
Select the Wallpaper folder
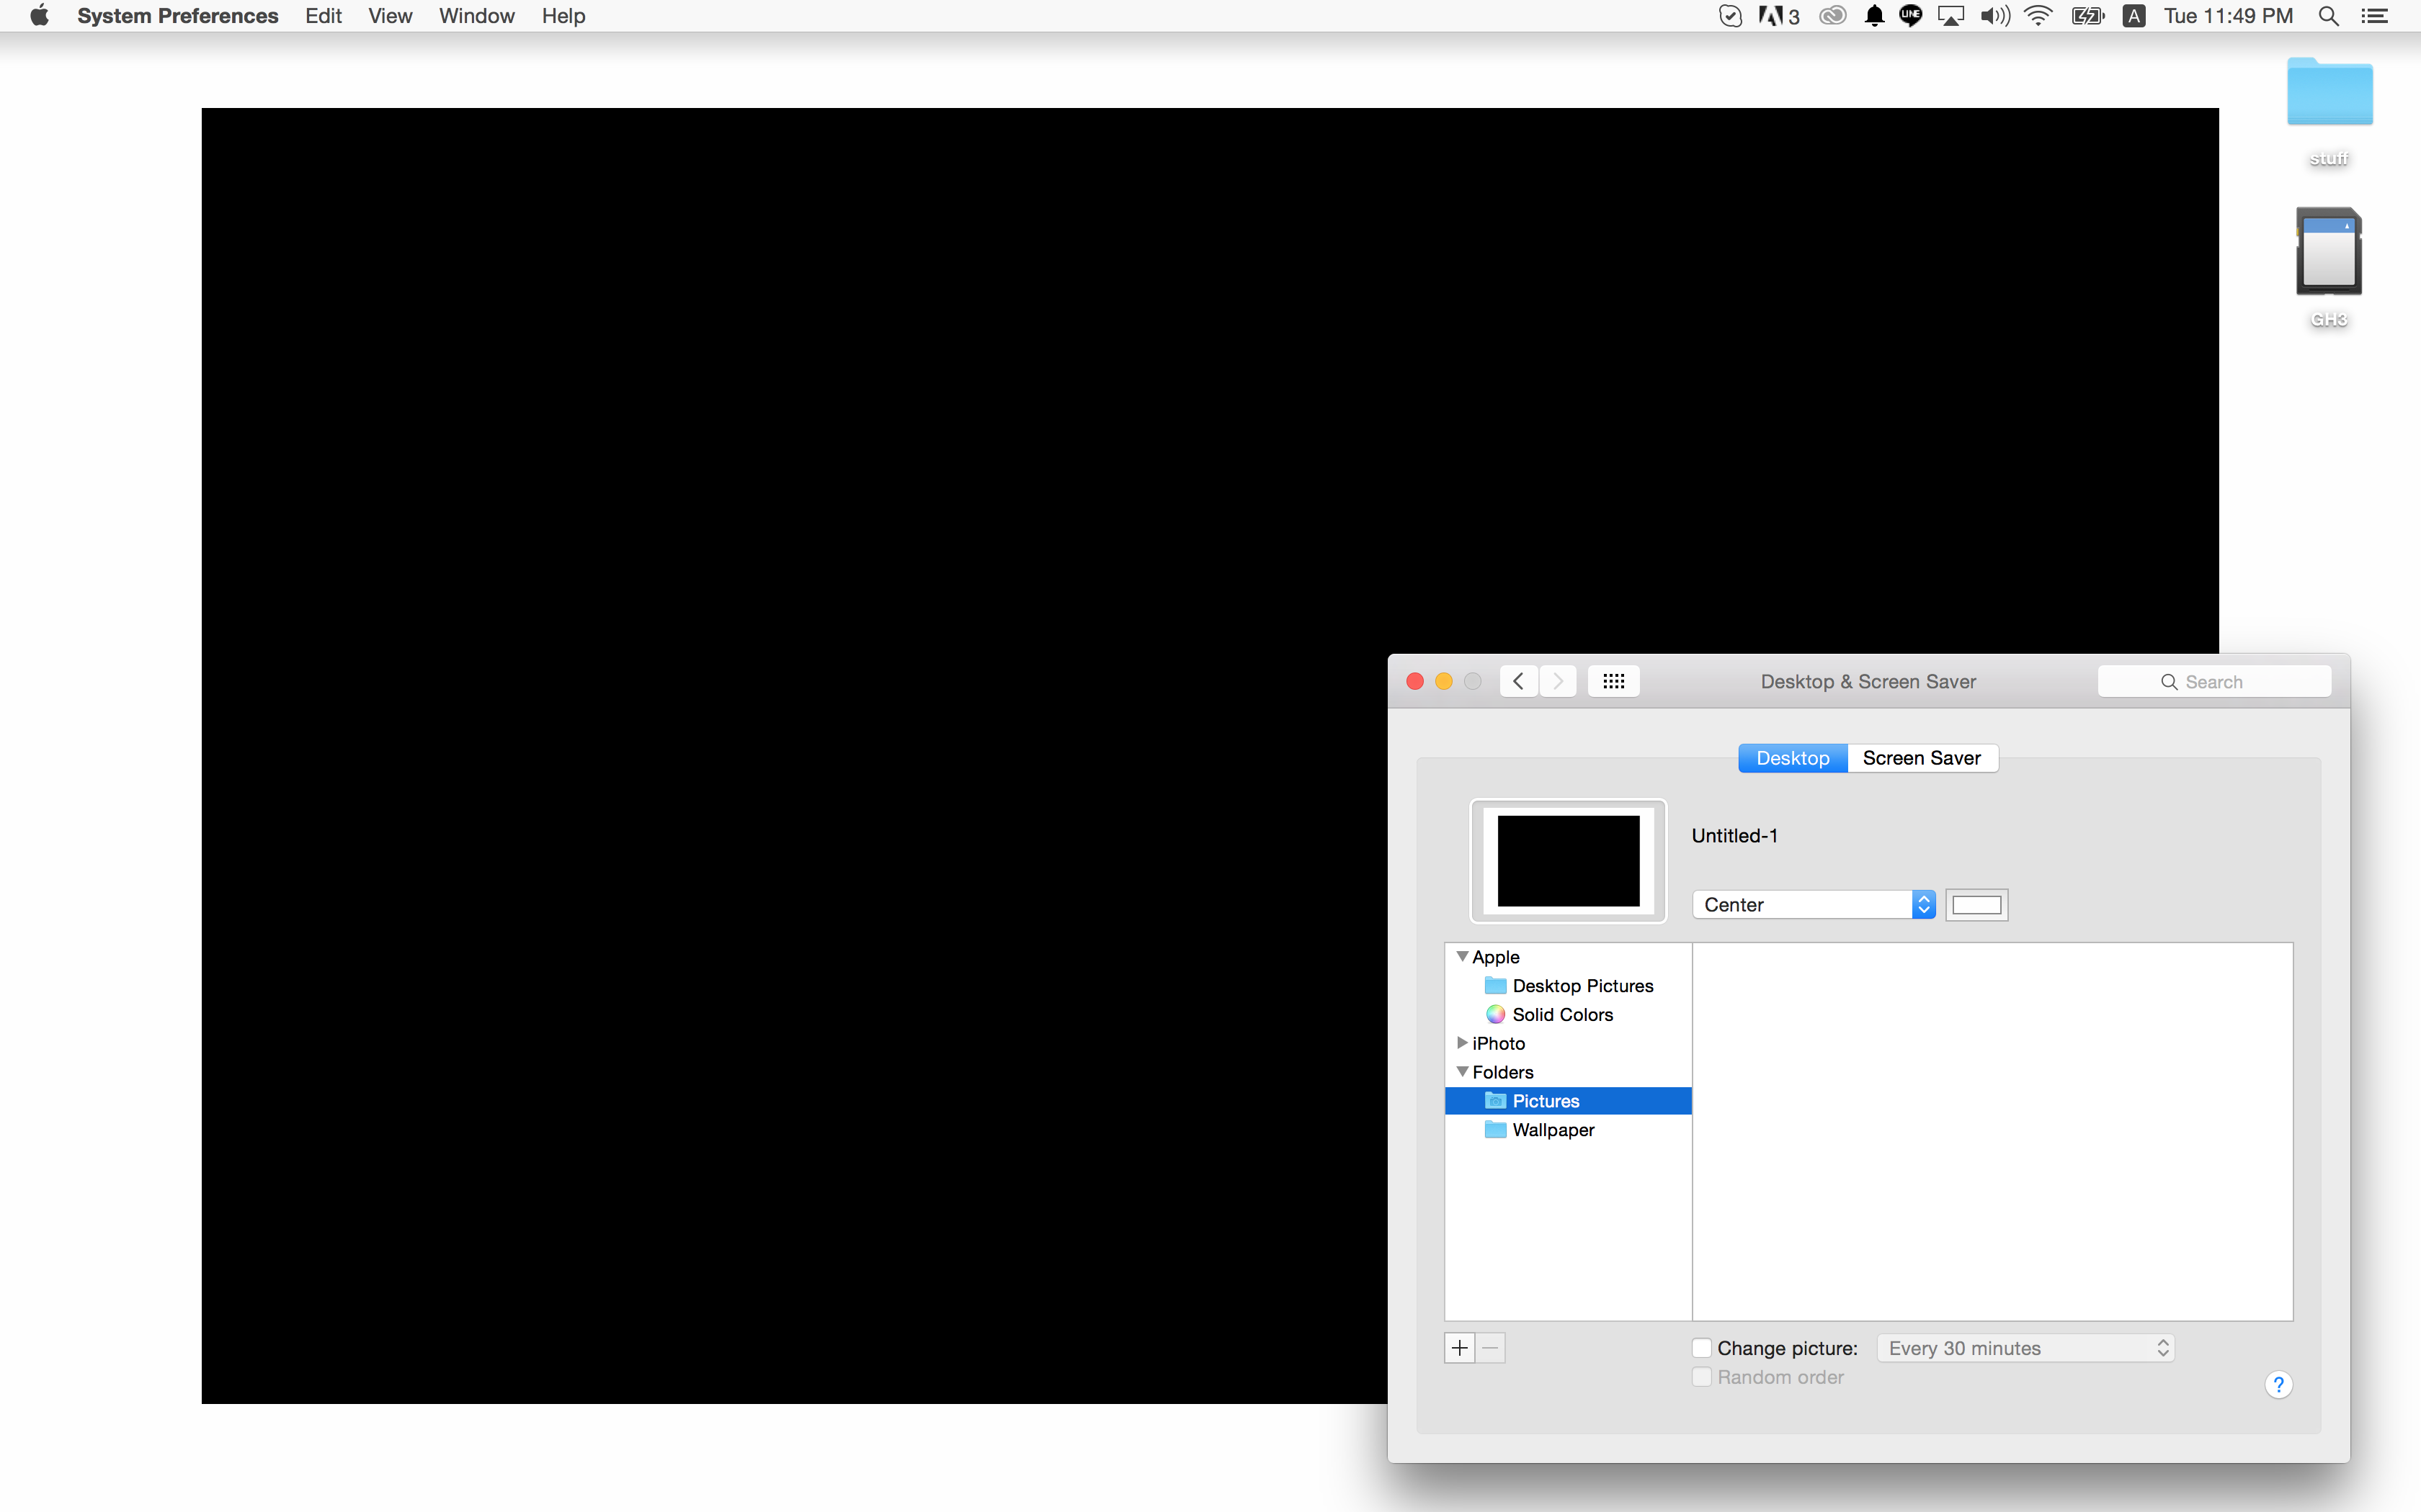(1553, 1130)
